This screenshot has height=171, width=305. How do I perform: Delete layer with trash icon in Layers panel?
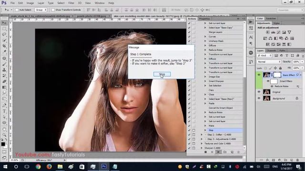pyautogui.click(x=297, y=160)
